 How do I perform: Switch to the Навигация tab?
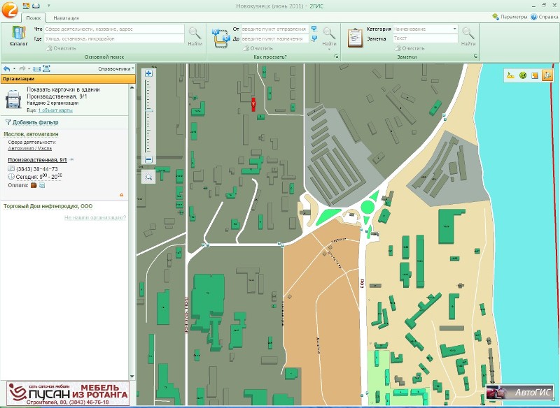click(x=66, y=18)
